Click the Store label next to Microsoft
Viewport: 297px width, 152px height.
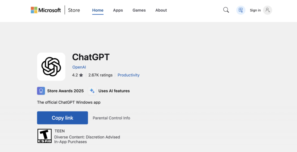(74, 10)
